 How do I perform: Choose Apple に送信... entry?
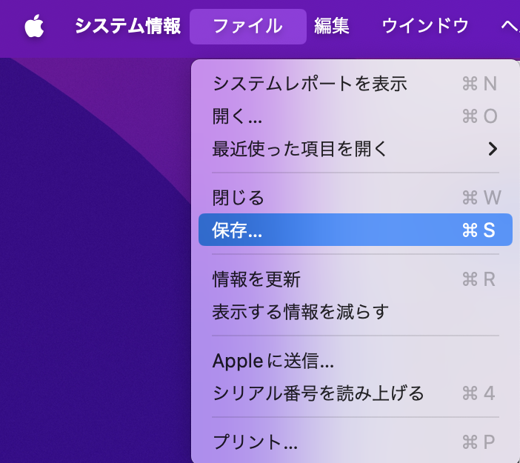click(355, 361)
